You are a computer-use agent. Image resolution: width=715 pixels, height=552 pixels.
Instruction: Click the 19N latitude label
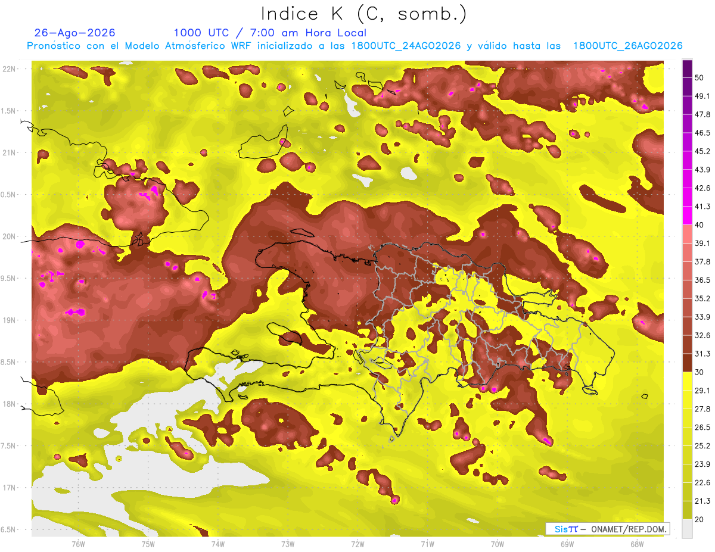point(9,320)
